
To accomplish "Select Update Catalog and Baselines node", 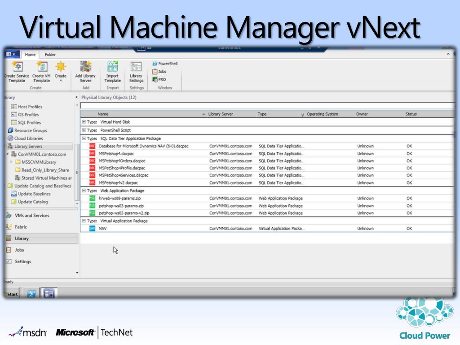I will pos(40,186).
